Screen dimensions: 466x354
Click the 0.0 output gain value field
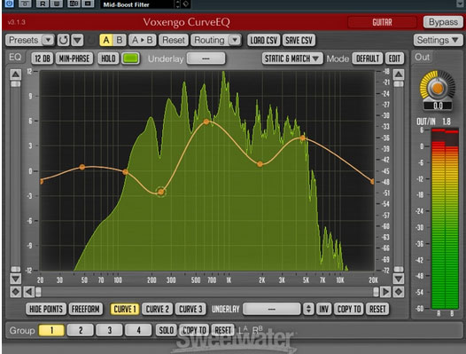click(438, 106)
